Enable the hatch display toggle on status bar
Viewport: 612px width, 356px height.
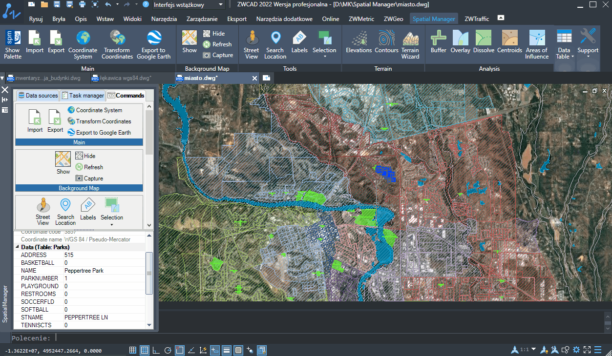pos(238,350)
